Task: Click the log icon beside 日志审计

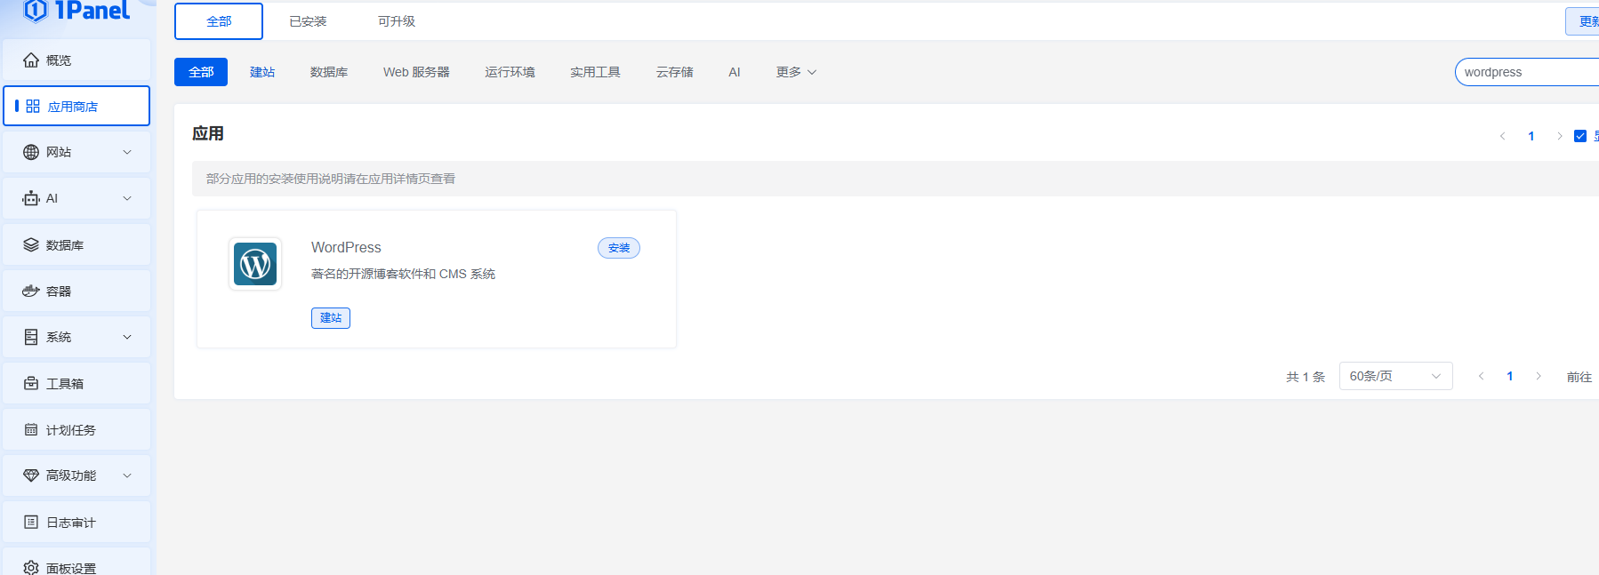Action: point(31,522)
